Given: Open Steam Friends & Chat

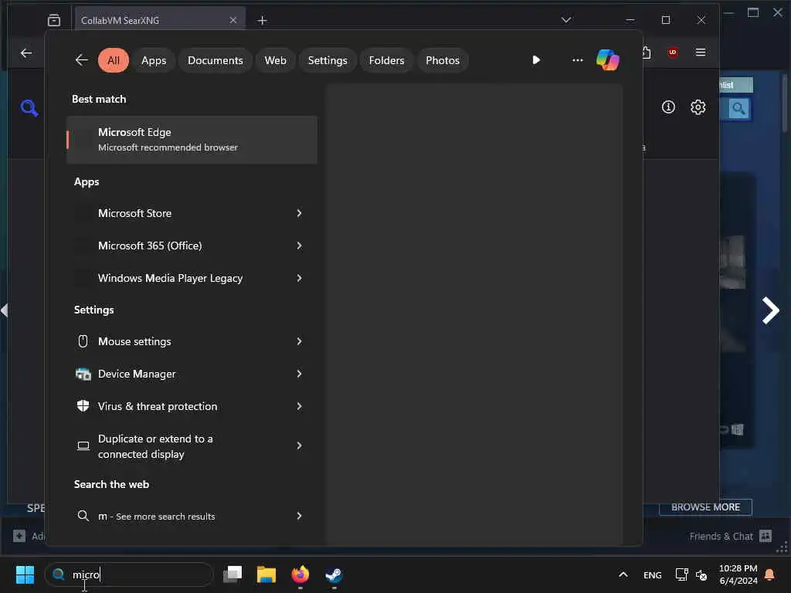Looking at the screenshot, I should point(730,536).
